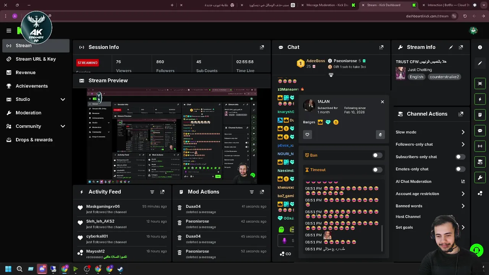Image resolution: width=489 pixels, height=275 pixels.
Task: Open the hamburger navigation menu
Action: tap(9, 31)
